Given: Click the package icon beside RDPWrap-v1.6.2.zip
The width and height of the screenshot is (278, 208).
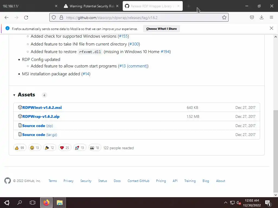Looking at the screenshot, I should (20, 116).
